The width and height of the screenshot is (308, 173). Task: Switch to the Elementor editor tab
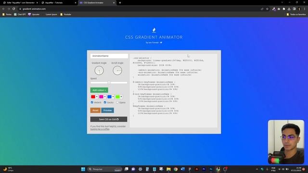(20, 3)
